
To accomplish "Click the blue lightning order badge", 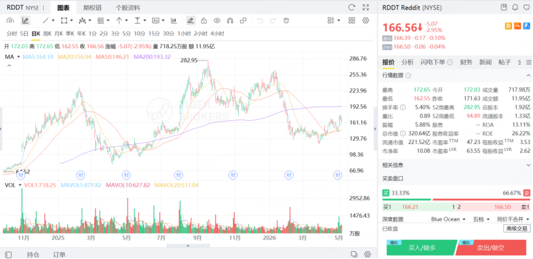I will [x=527, y=26].
